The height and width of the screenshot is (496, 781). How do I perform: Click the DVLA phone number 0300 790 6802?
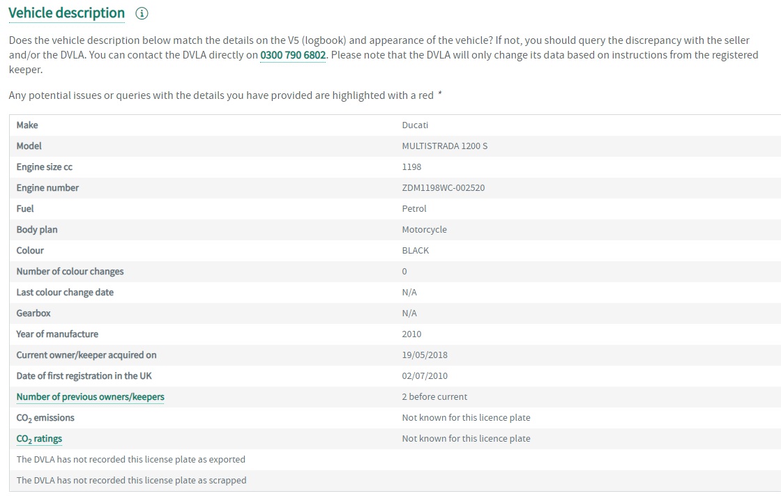click(x=293, y=55)
